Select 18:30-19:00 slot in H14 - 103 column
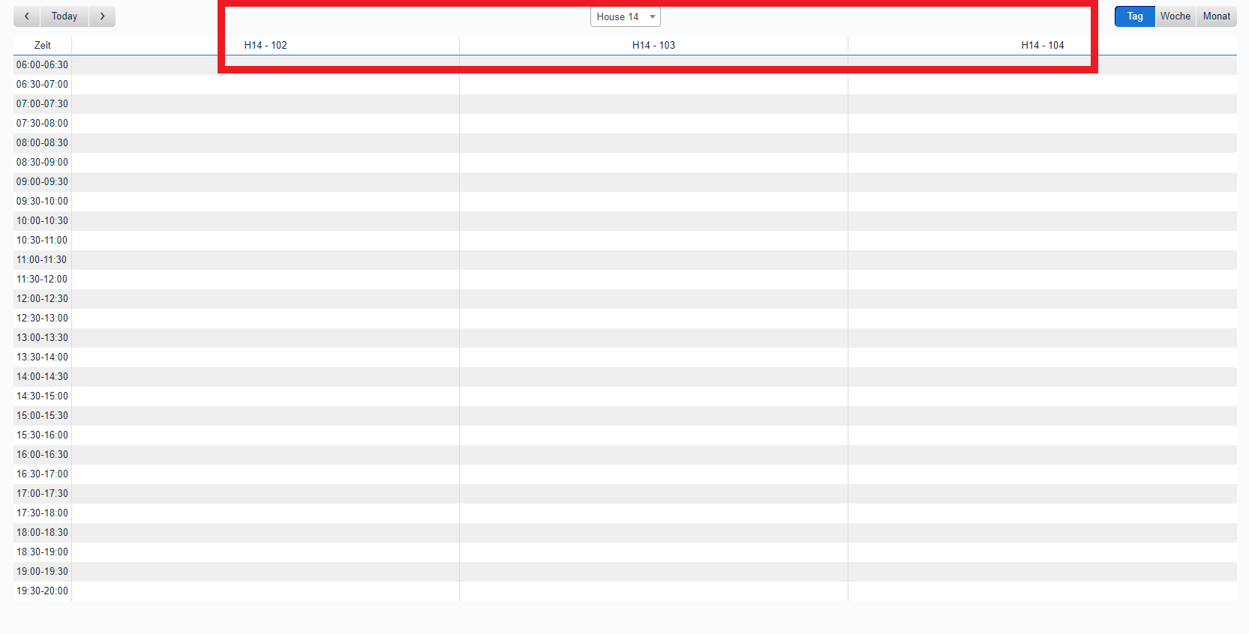1249x634 pixels. (653, 552)
